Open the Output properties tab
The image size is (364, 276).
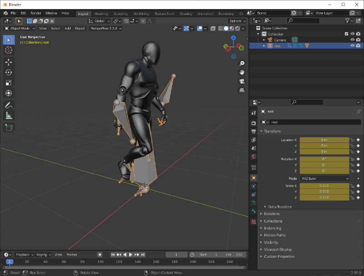click(x=253, y=132)
